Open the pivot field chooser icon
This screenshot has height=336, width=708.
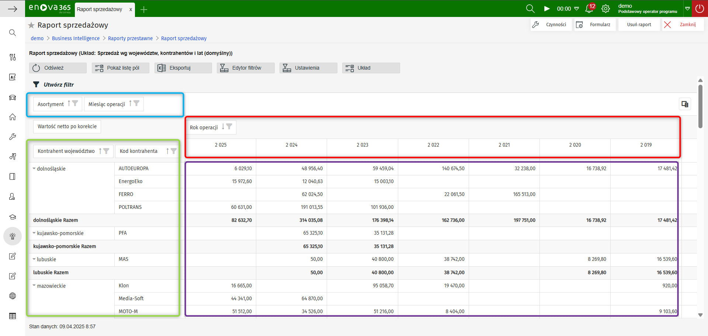(x=685, y=104)
